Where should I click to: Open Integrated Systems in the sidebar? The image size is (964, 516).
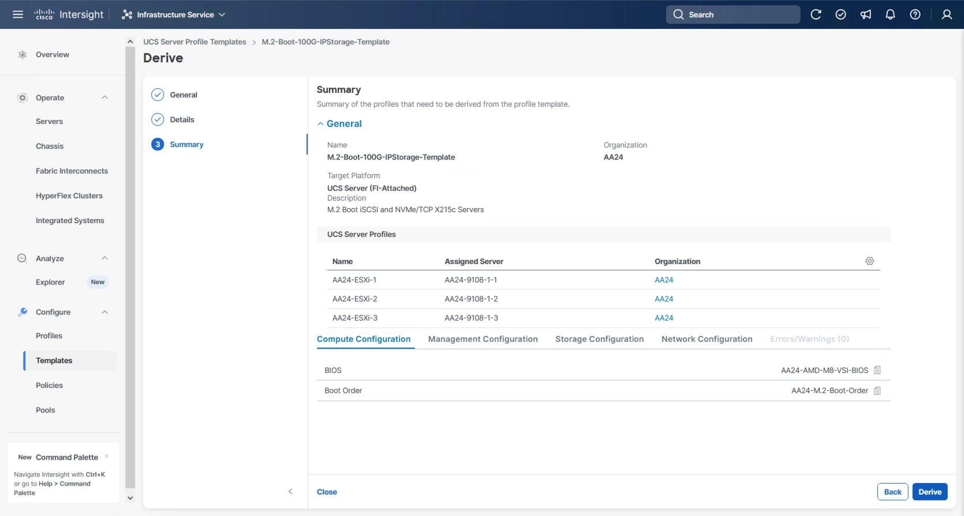(x=70, y=221)
